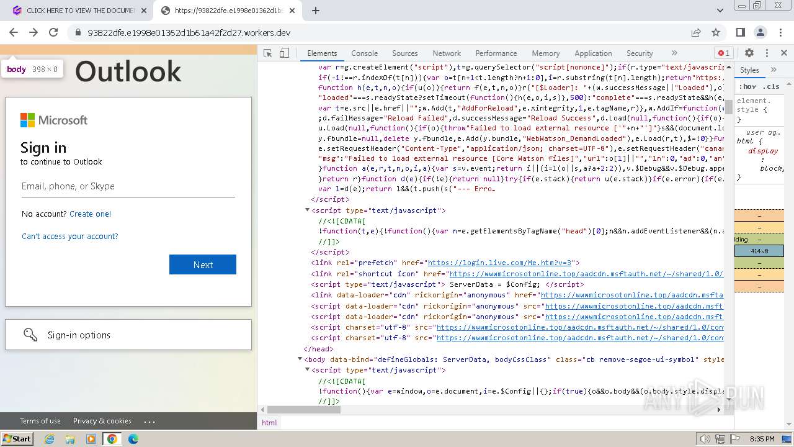Open Sign-in options
The width and height of the screenshot is (794, 447).
pyautogui.click(x=128, y=335)
